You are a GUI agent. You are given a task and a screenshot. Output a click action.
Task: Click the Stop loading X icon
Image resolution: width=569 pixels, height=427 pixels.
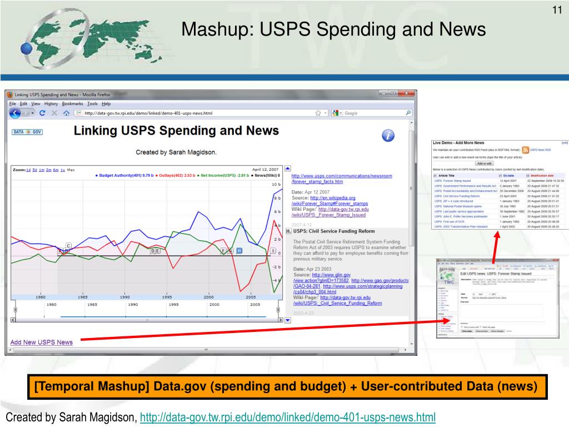[x=54, y=113]
